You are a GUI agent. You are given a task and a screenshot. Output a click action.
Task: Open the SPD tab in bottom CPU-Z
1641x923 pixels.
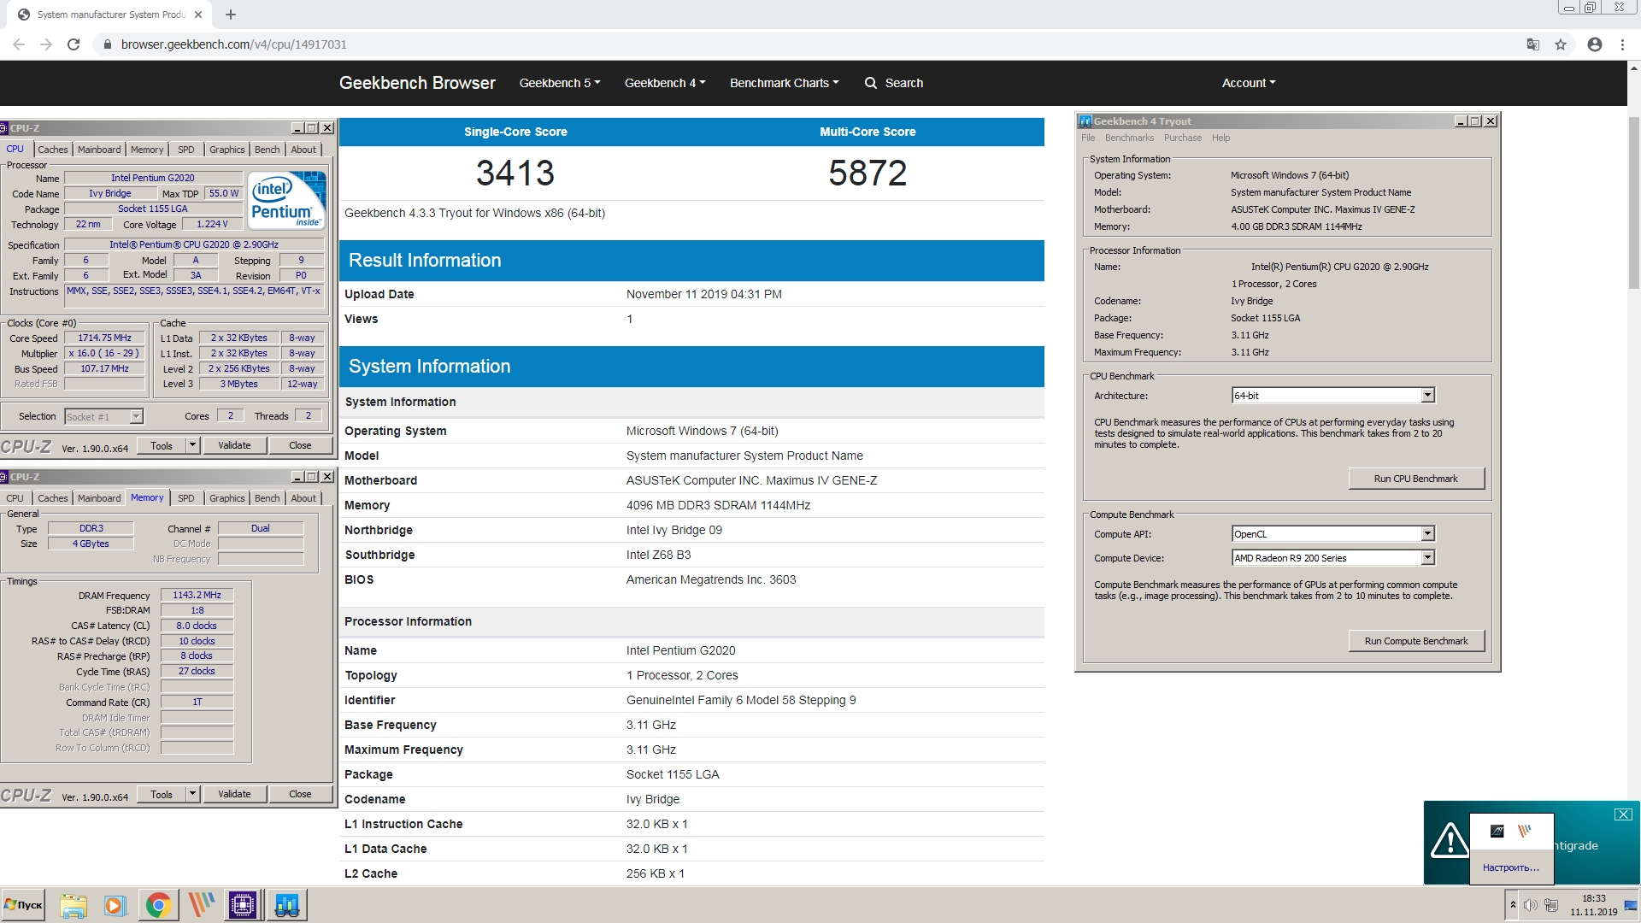(x=185, y=498)
